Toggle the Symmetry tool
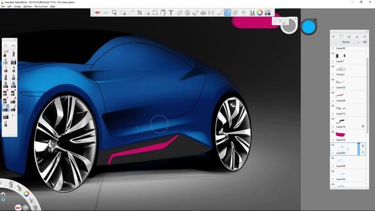The image size is (375, 211). tap(211, 12)
